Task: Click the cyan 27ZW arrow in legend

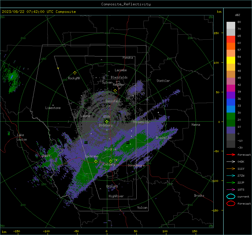Action: [231, 176]
